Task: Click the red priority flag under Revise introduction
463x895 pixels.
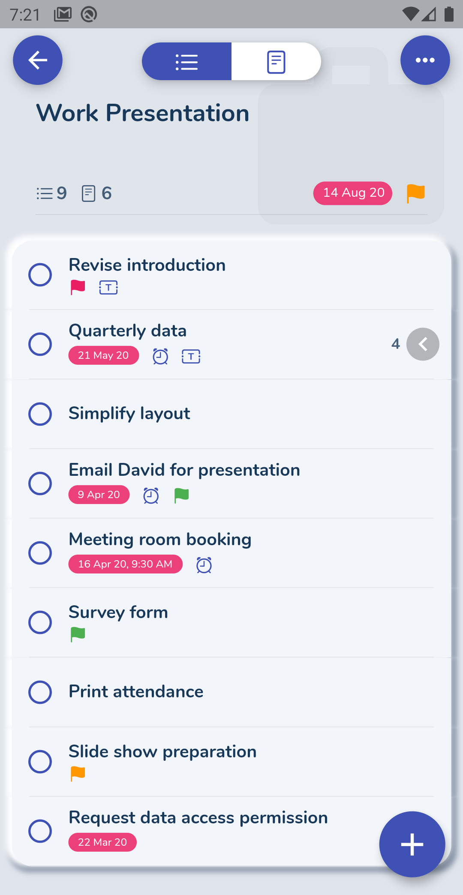Action: click(x=78, y=287)
